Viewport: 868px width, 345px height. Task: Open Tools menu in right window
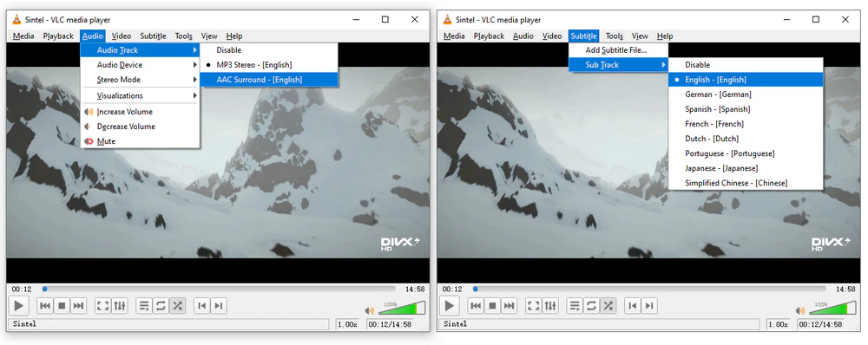pyautogui.click(x=614, y=36)
